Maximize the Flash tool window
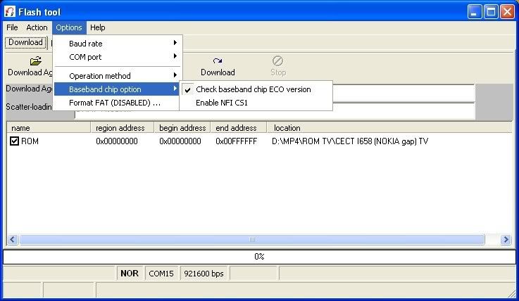This screenshot has width=519, height=301. click(x=491, y=12)
